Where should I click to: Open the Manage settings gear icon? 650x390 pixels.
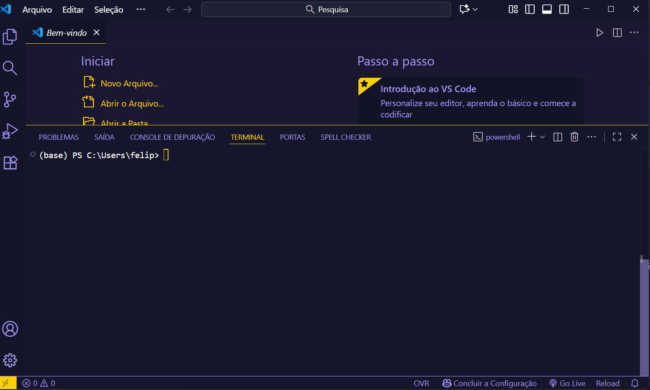[10, 360]
